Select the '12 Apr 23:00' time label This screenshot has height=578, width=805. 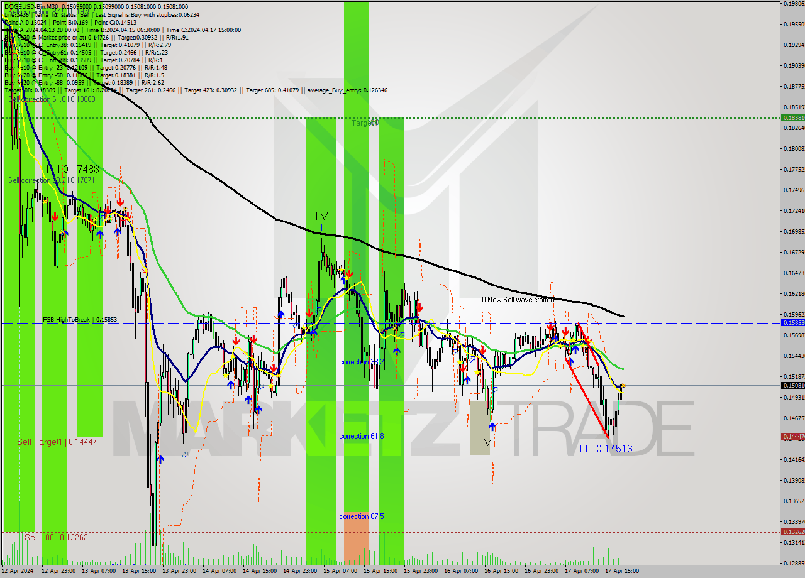[x=58, y=571]
